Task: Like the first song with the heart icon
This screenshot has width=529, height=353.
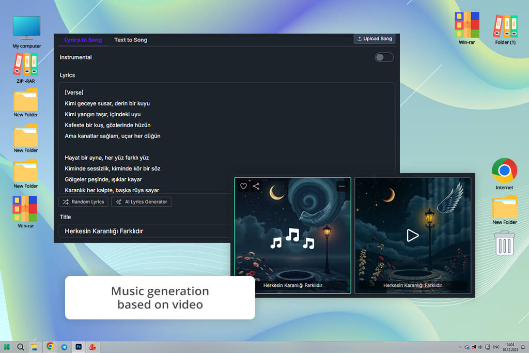Action: click(243, 186)
